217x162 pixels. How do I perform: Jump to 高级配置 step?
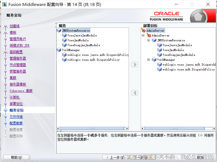tap(16, 52)
